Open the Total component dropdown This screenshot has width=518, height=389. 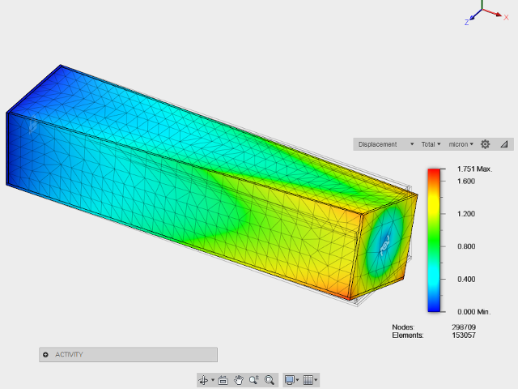(x=431, y=144)
